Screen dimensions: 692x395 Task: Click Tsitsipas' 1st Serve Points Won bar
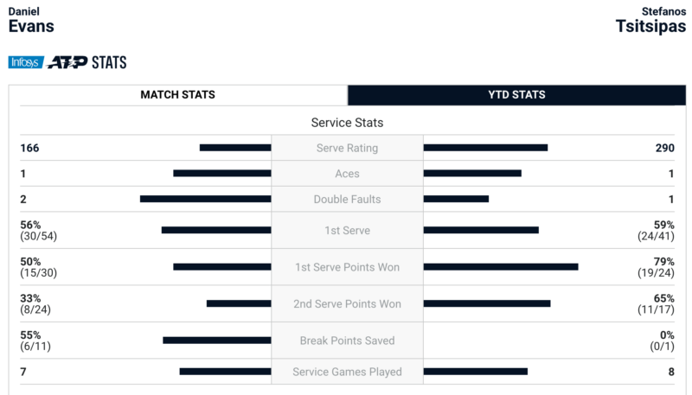pyautogui.click(x=501, y=267)
